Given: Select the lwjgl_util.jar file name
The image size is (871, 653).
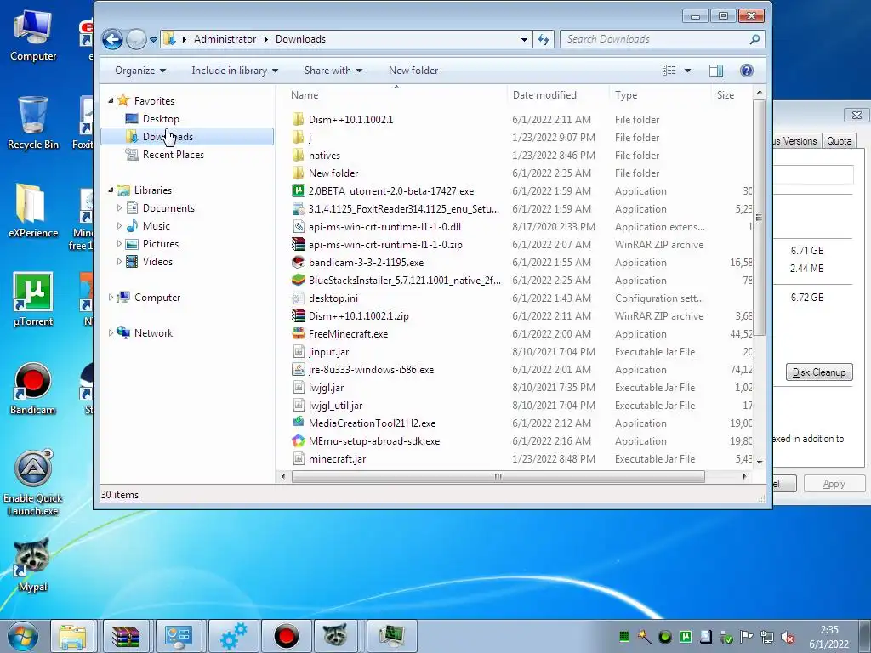Looking at the screenshot, I should (x=335, y=406).
